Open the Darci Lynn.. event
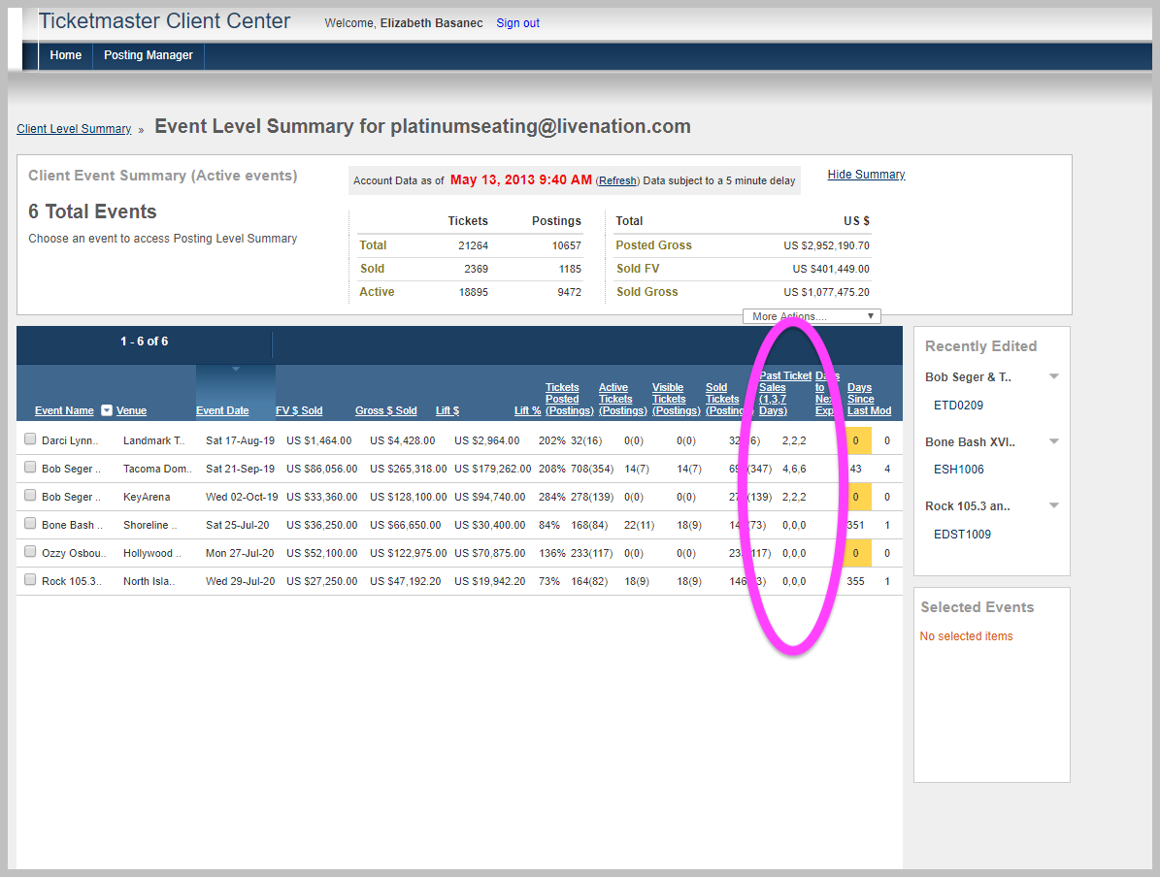The height and width of the screenshot is (877, 1160). click(x=70, y=440)
